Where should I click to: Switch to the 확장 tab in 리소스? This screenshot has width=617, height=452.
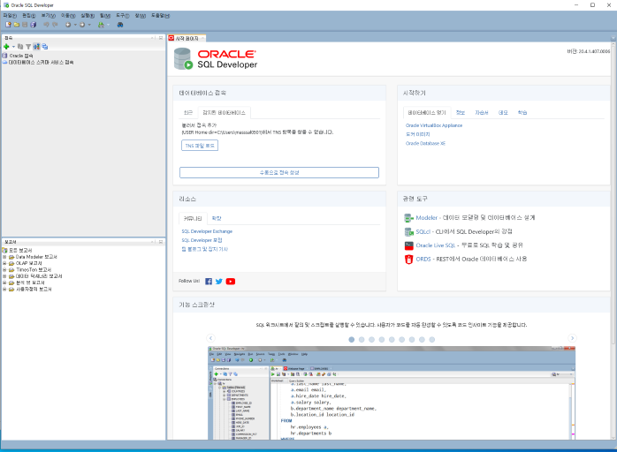(x=217, y=219)
